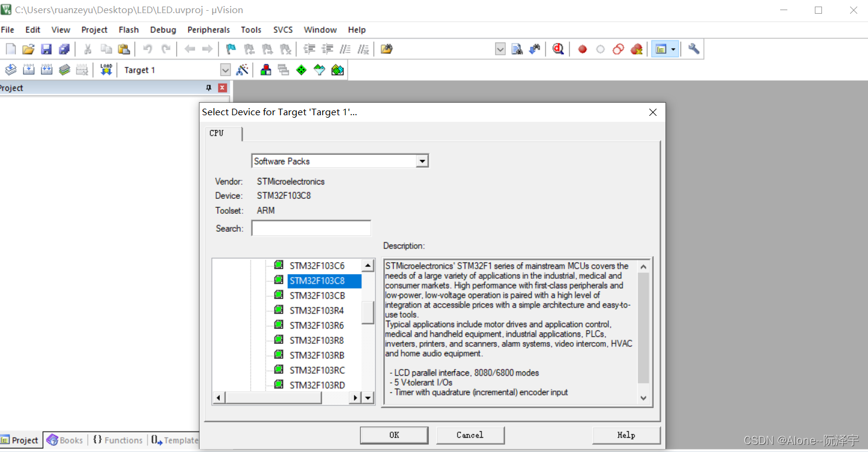Open Manage Project Items icon
This screenshot has height=452, width=868.
pyautogui.click(x=266, y=70)
